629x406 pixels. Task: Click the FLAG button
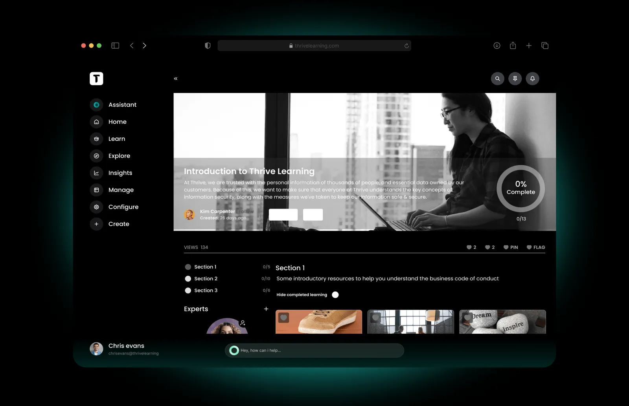coord(536,247)
